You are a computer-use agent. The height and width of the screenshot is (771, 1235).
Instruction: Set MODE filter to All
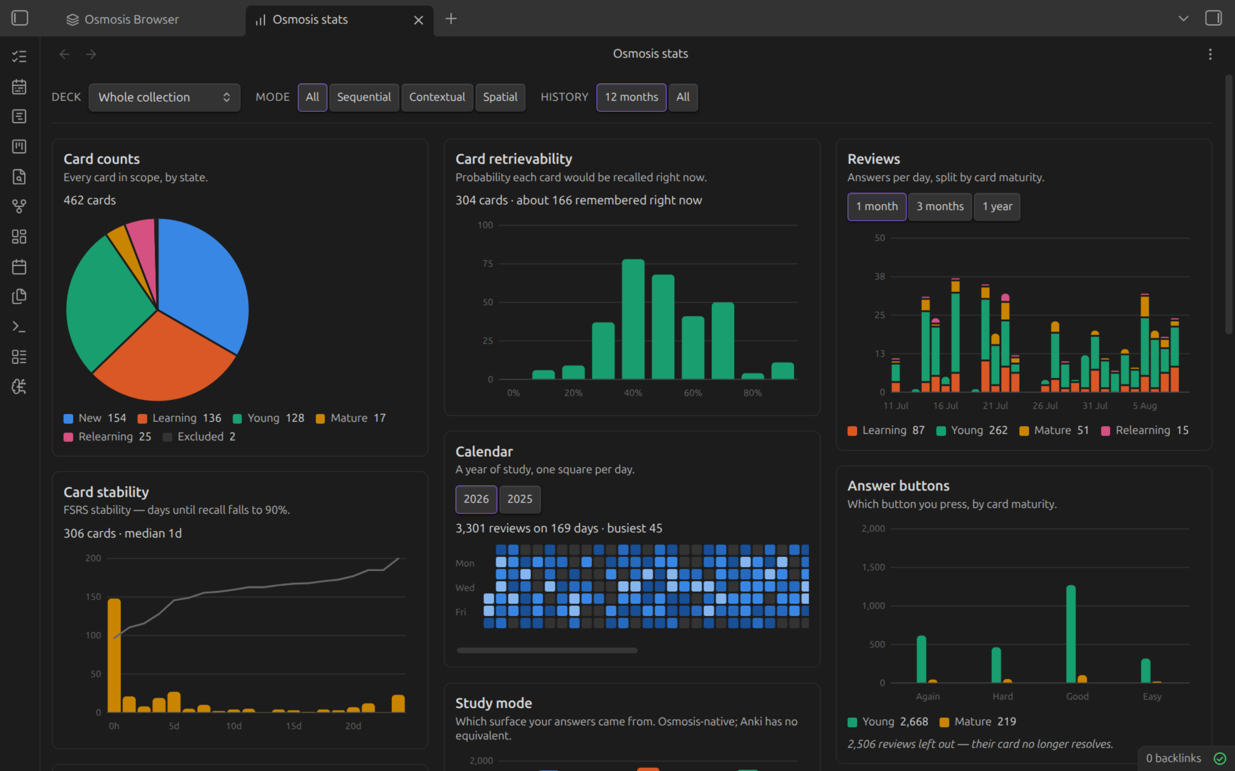[312, 97]
